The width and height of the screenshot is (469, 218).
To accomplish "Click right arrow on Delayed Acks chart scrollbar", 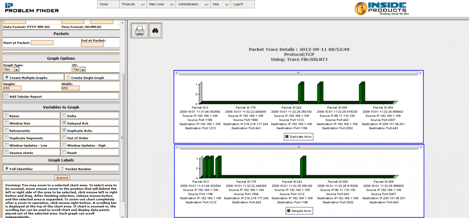I will pos(420,147).
